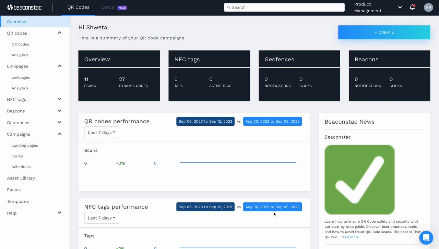439x249 pixels.
Task: Click the search magnifier icon
Action: (229, 7)
